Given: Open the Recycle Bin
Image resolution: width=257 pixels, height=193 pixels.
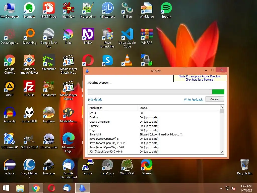Looking at the screenshot, I should 244,167.
